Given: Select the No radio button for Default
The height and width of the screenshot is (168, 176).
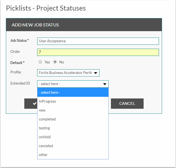Looking at the screenshot, I should (x=55, y=62).
